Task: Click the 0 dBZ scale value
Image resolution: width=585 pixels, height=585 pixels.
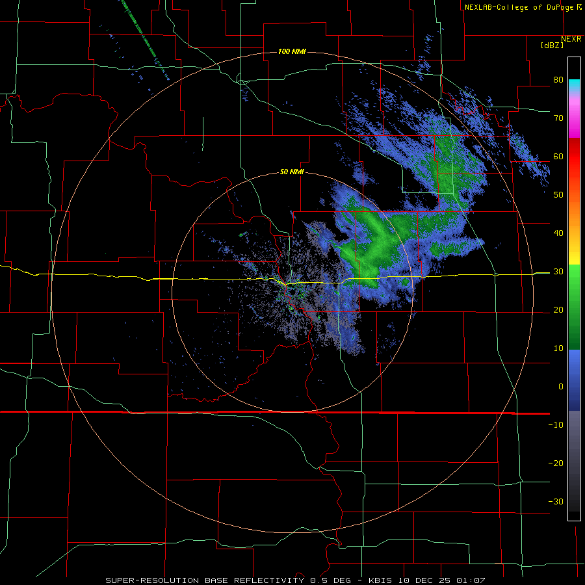Action: point(561,387)
